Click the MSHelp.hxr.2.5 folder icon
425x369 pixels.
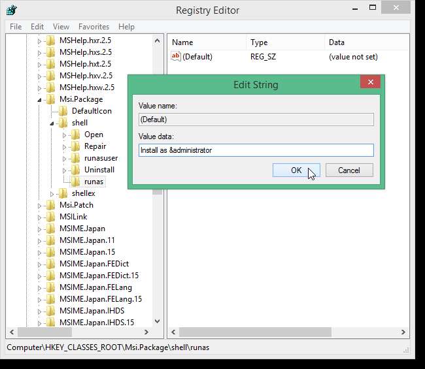50,40
